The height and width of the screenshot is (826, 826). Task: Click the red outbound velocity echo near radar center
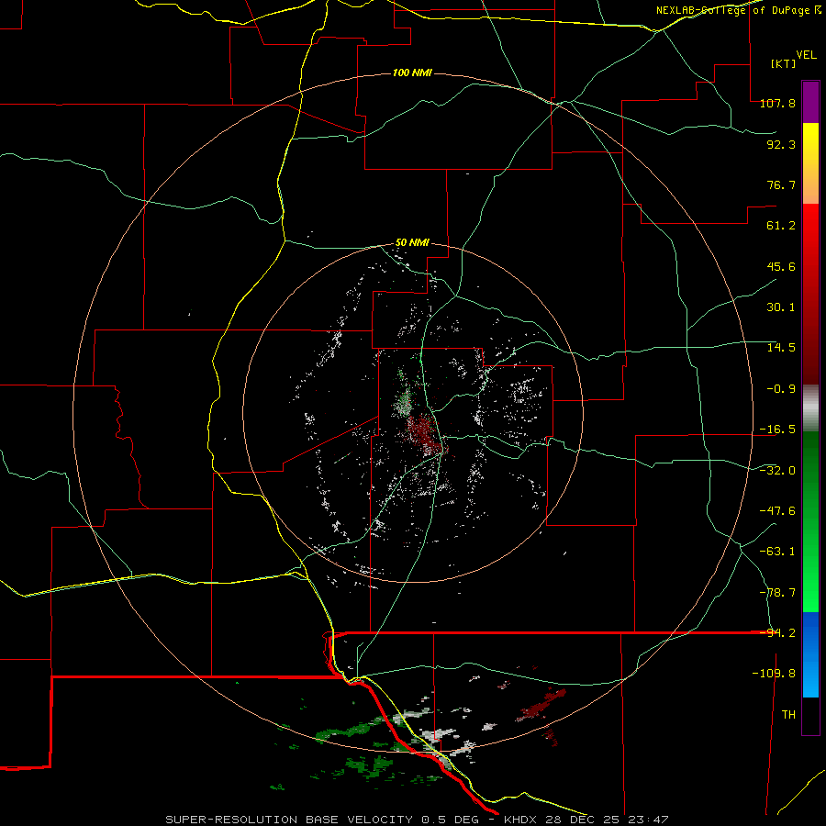pyautogui.click(x=426, y=433)
